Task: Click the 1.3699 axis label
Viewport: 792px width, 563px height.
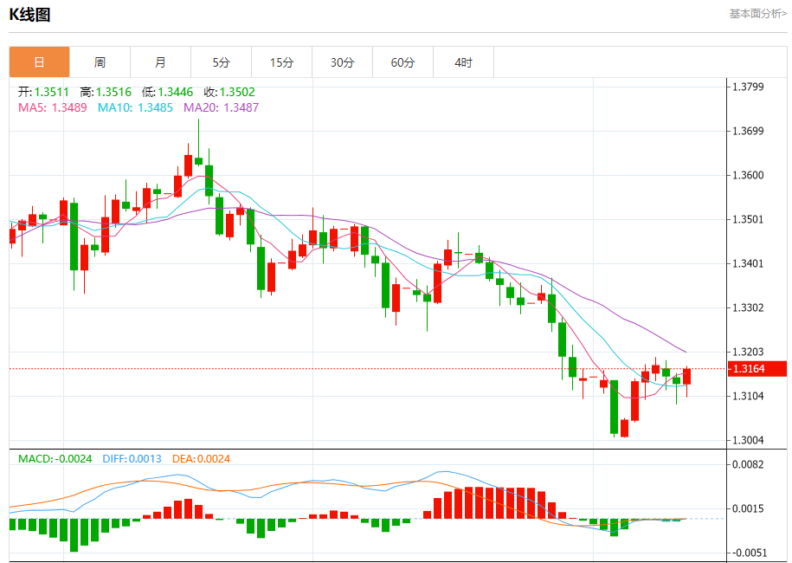Action: click(x=748, y=132)
